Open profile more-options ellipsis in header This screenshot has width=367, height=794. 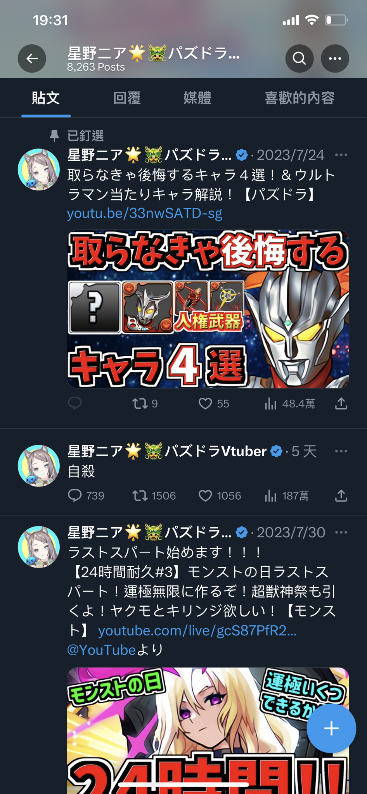pyautogui.click(x=335, y=59)
